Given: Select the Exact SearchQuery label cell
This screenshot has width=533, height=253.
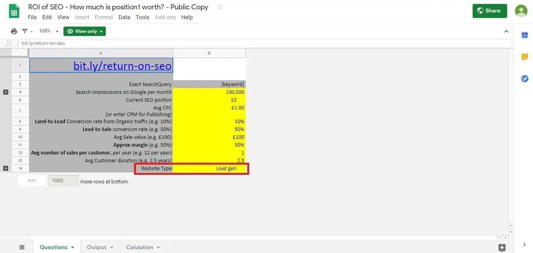Looking at the screenshot, I should 101,84.
